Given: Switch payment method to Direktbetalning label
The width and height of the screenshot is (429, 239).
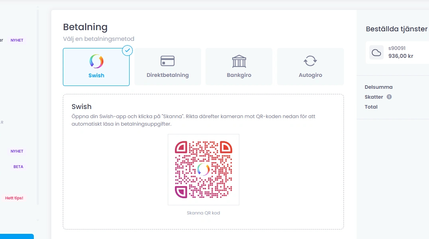Looking at the screenshot, I should point(167,75).
